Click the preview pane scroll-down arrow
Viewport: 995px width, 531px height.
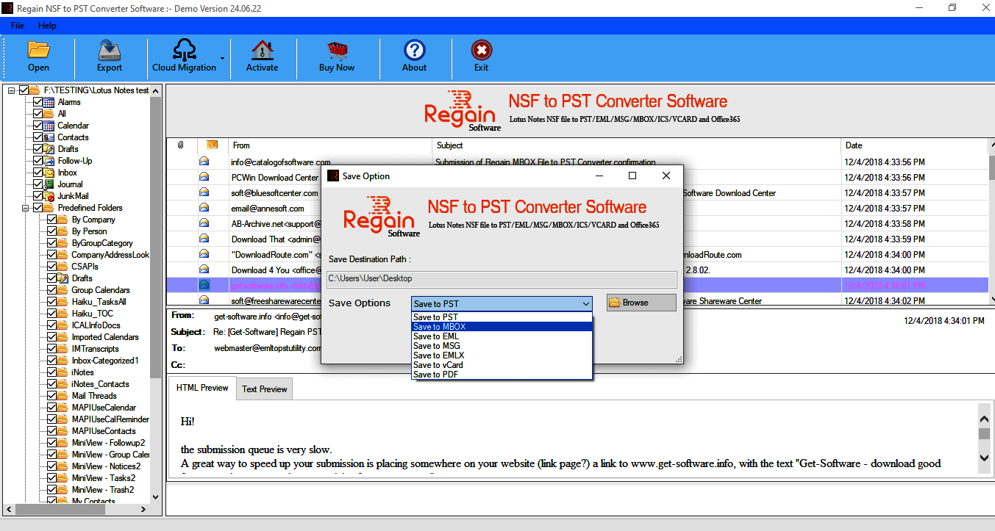[x=984, y=458]
